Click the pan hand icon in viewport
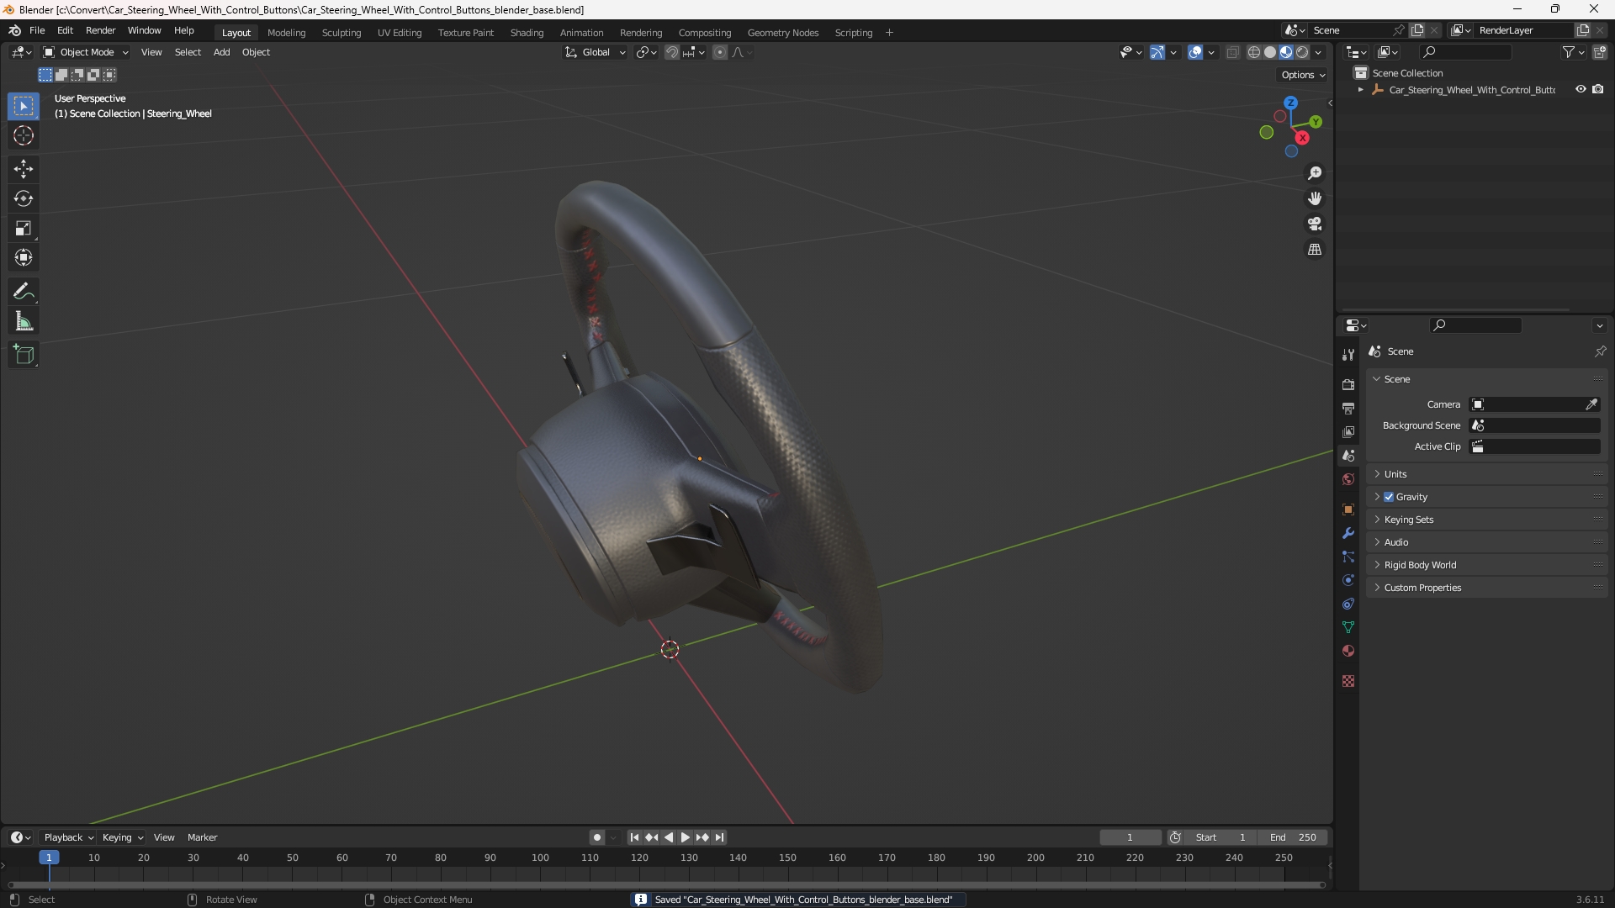This screenshot has width=1615, height=908. pos(1315,198)
